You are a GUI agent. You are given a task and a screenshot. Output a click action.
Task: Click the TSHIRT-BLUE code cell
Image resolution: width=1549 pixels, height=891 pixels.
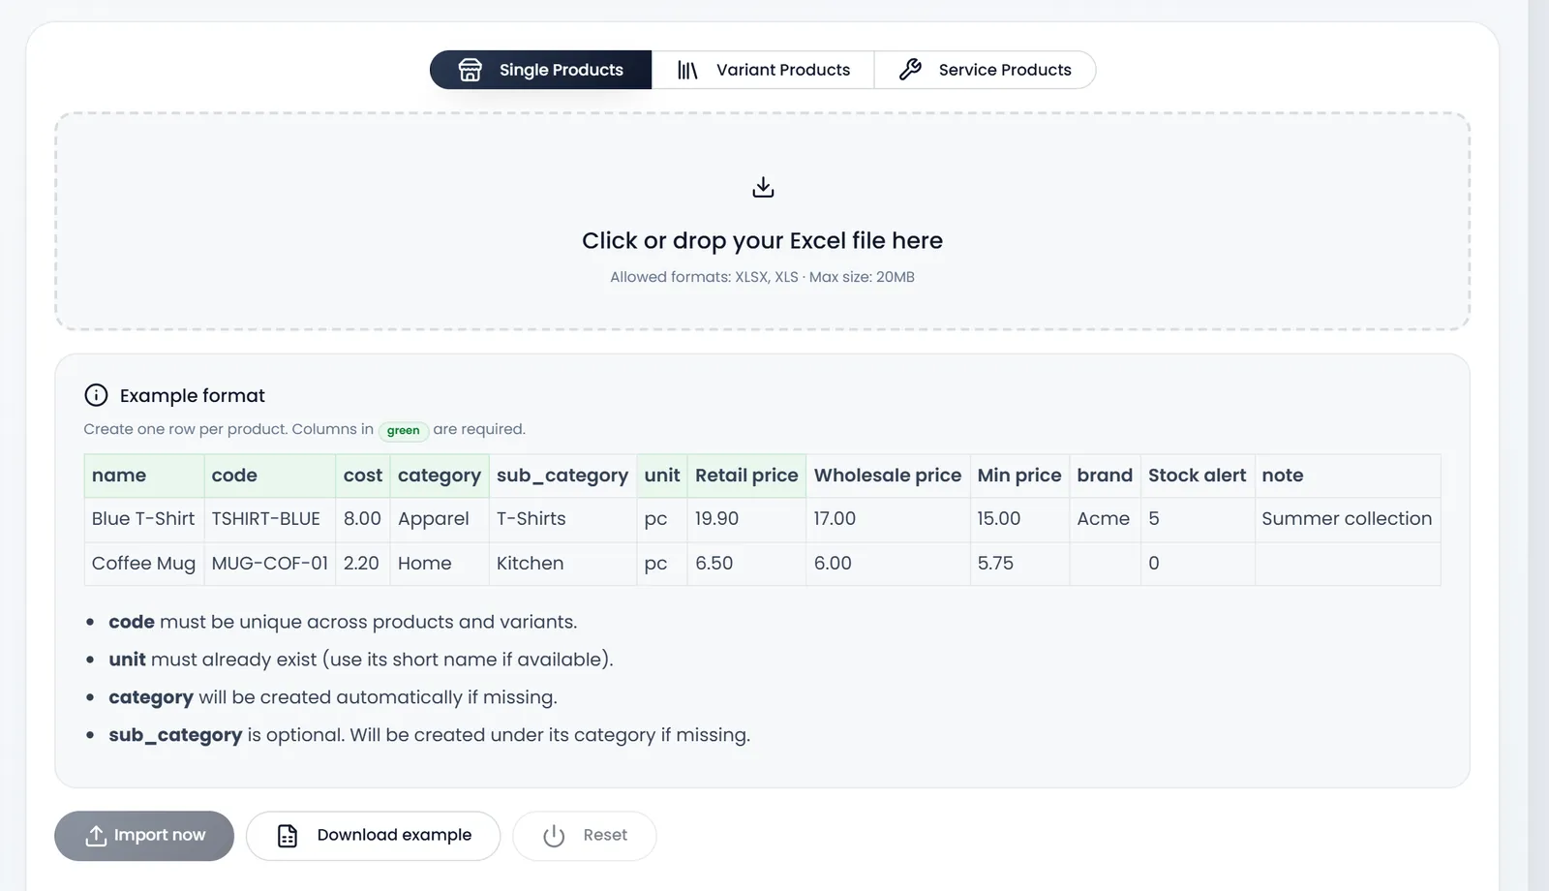pos(270,519)
